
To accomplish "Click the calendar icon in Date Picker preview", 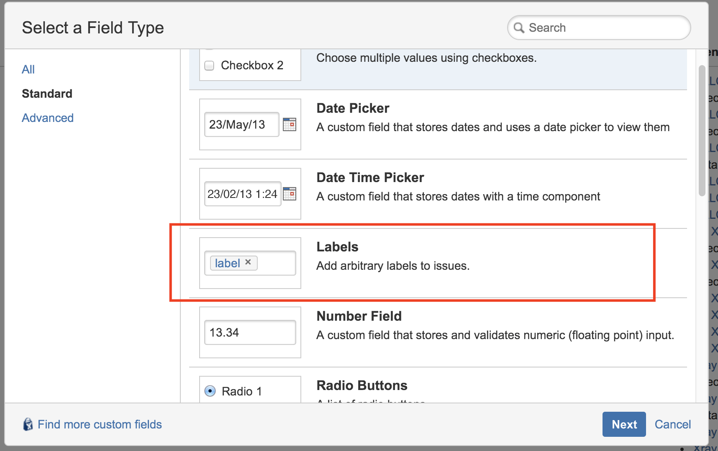I will click(x=290, y=124).
